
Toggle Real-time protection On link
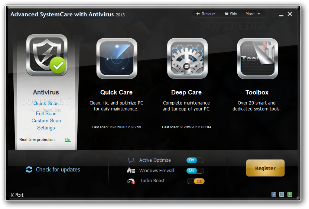point(68,139)
